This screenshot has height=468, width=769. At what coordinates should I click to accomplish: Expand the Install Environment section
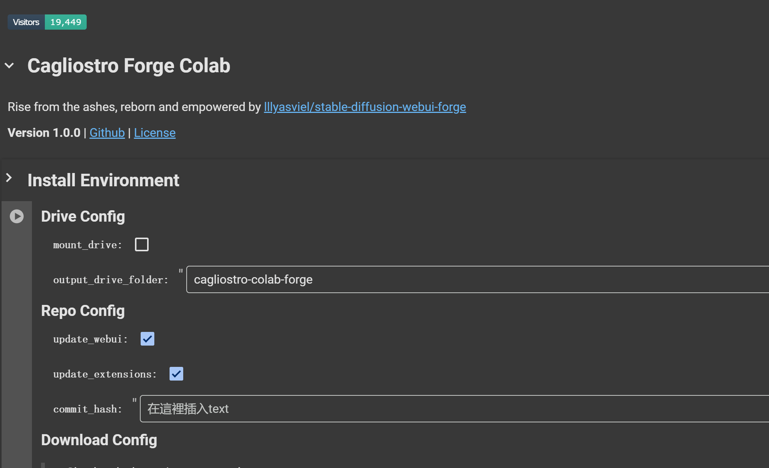point(9,178)
